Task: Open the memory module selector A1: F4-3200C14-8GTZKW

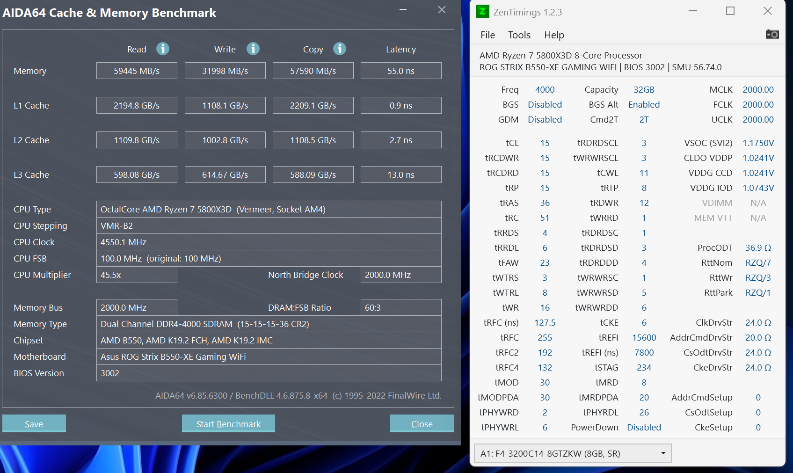Action: pyautogui.click(x=573, y=453)
